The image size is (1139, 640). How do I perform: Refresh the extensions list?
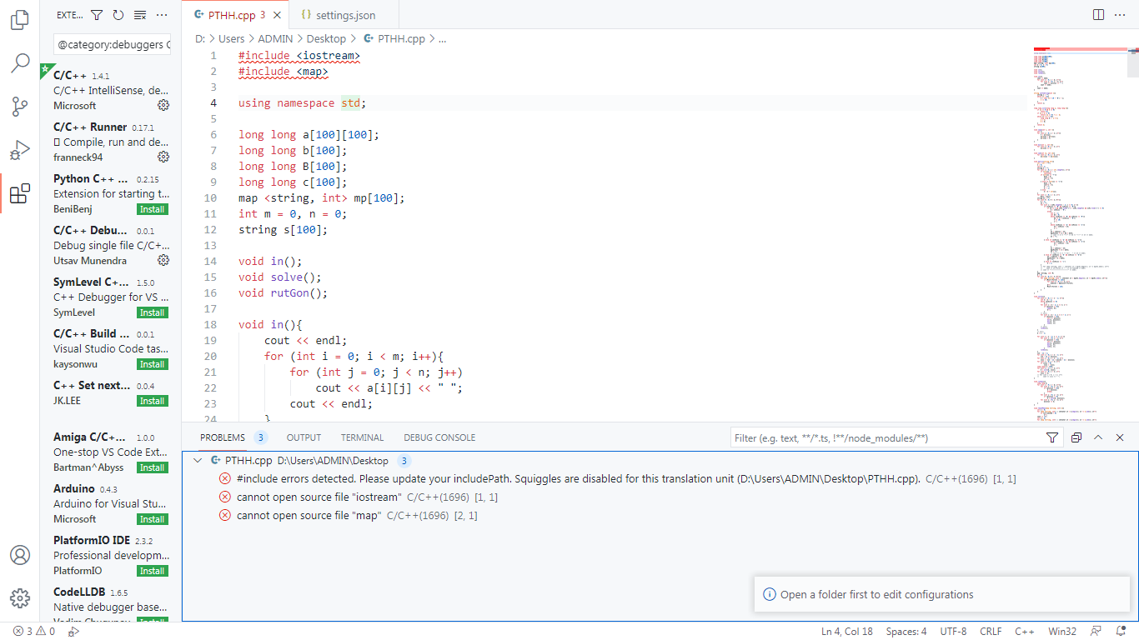(118, 15)
